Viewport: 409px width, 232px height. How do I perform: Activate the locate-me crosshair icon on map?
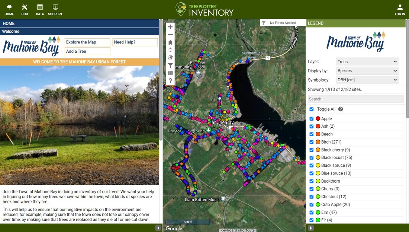pos(170,50)
